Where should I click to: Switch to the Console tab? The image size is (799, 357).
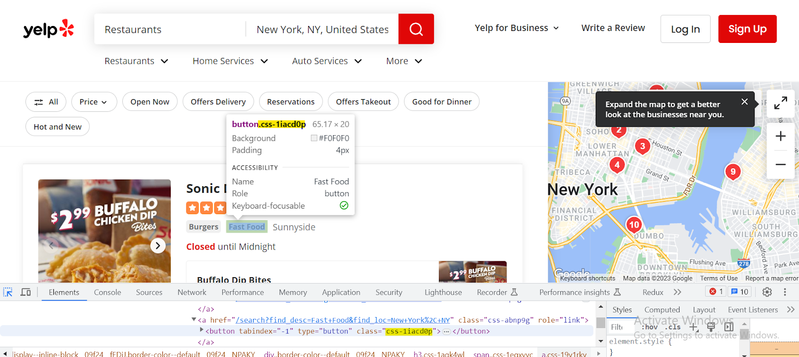pyautogui.click(x=107, y=292)
